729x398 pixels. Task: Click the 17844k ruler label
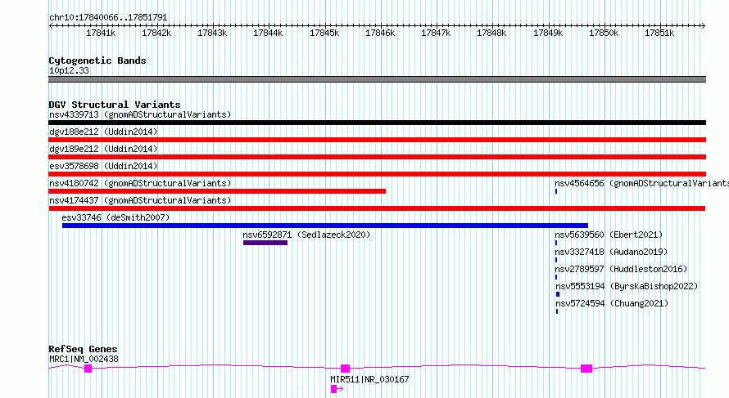[269, 33]
